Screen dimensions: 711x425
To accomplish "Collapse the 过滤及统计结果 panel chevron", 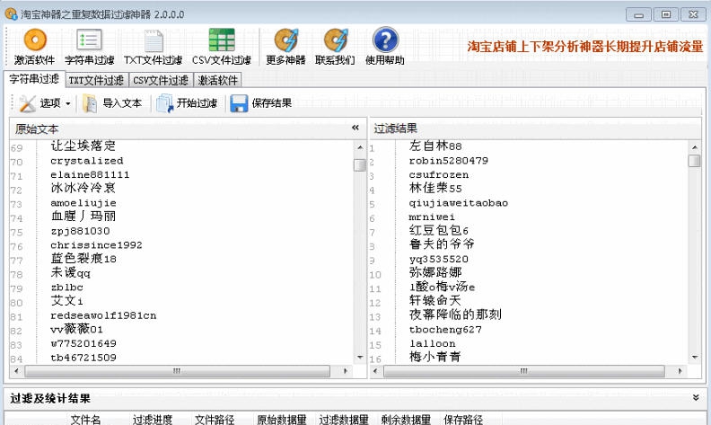I will 696,398.
